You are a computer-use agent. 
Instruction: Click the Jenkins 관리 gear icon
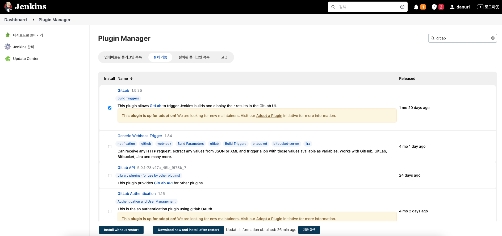8,47
